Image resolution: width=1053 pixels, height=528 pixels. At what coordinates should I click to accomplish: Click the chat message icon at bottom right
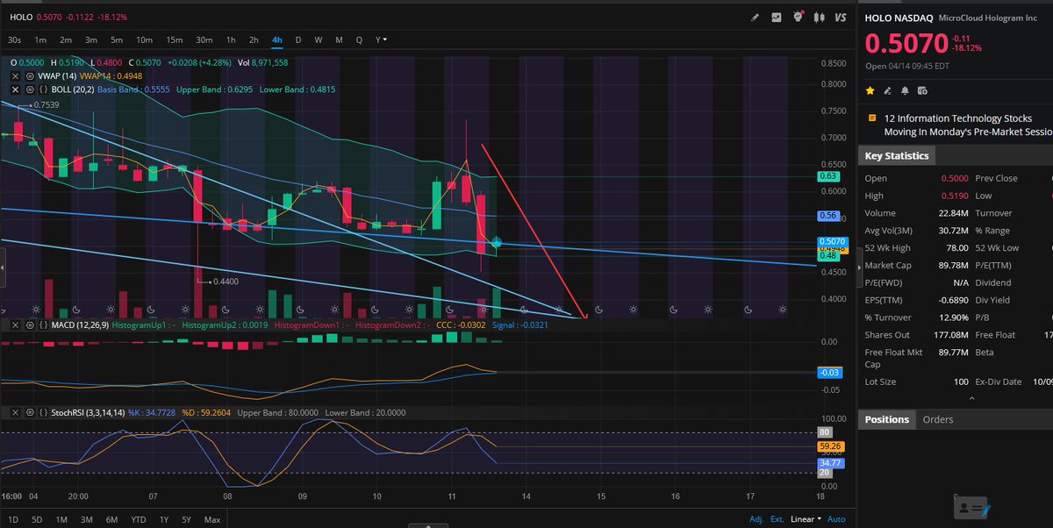[972, 506]
